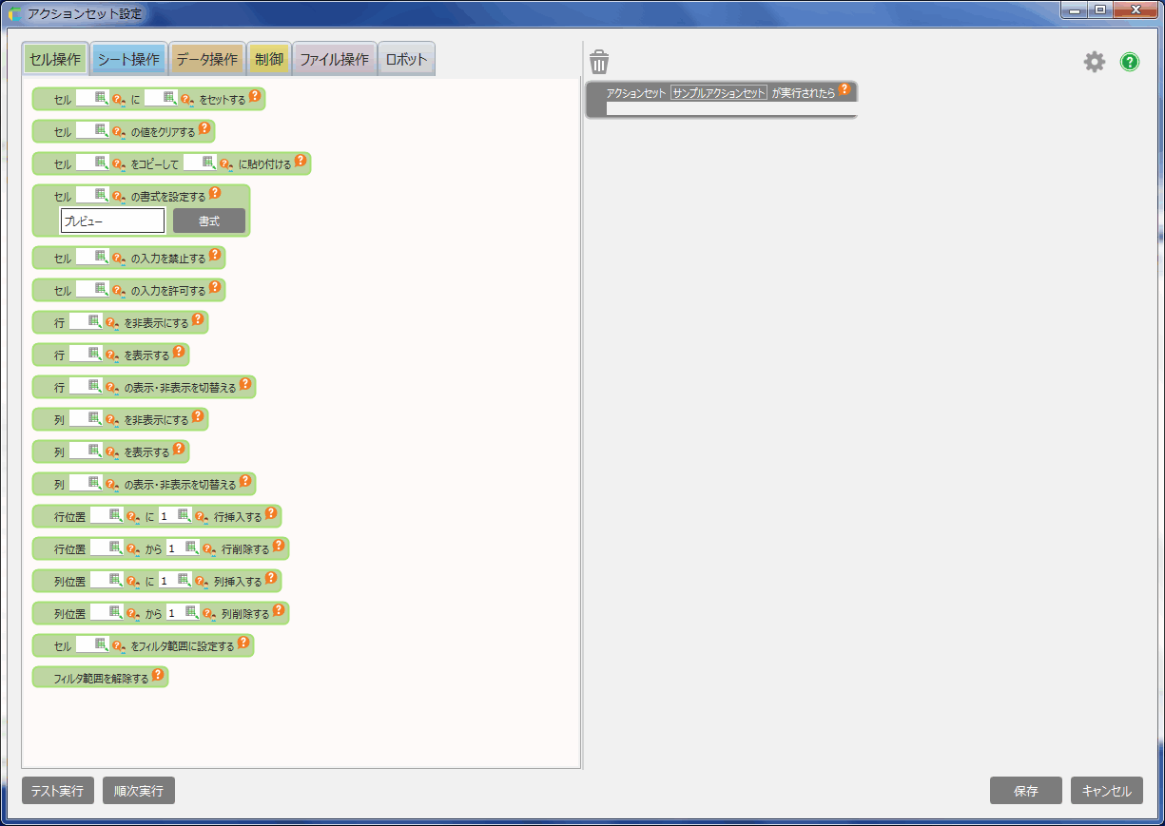Switch to the シート操作 tab
This screenshot has height=826, width=1165.
point(128,59)
